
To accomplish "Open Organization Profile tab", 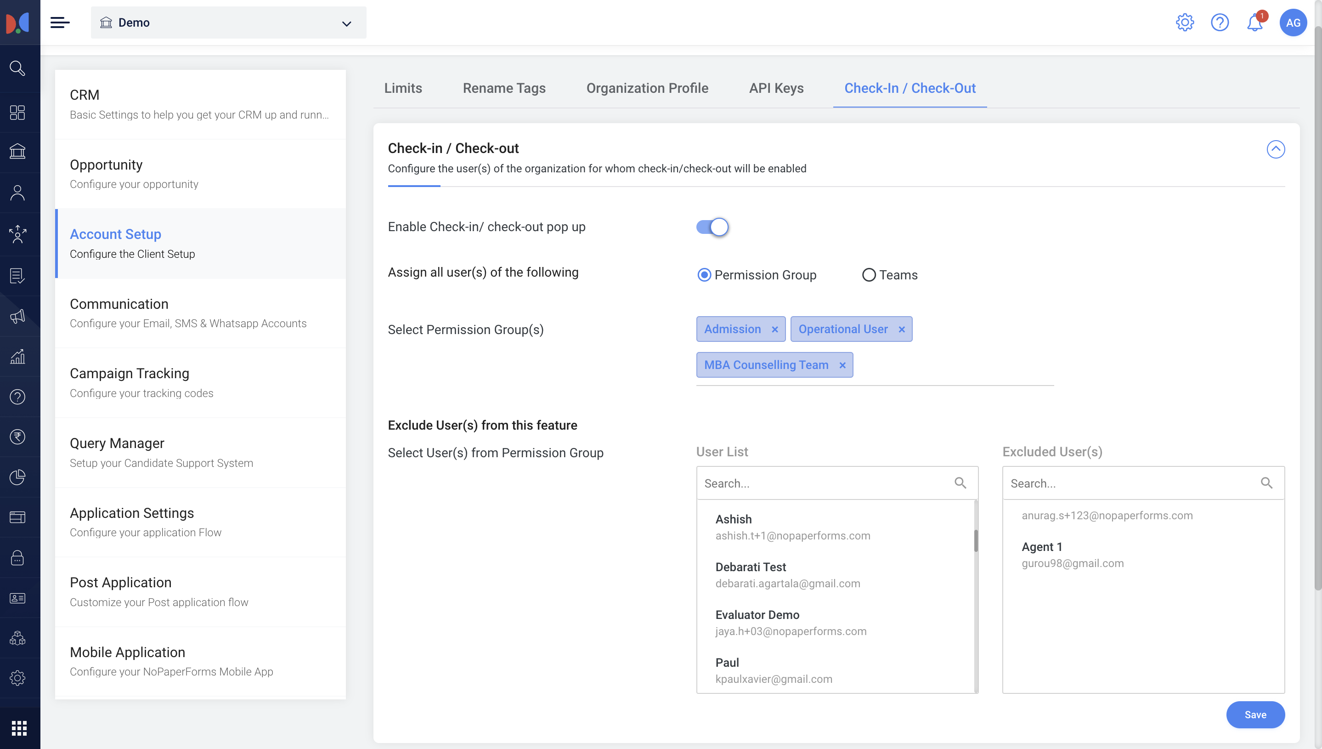I will (x=647, y=88).
